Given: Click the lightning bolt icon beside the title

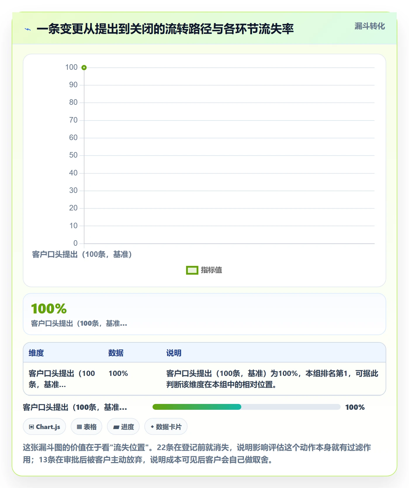Looking at the screenshot, I should click(x=28, y=29).
